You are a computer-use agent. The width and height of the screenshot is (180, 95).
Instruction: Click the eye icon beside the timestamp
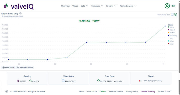point(3,16)
